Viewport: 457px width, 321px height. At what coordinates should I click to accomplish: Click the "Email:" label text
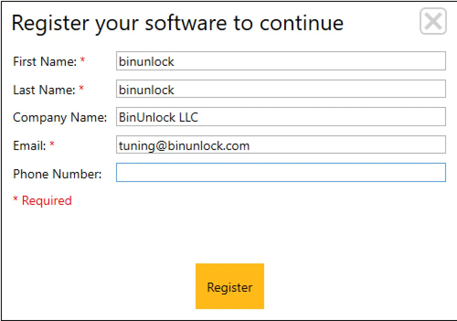[30, 146]
